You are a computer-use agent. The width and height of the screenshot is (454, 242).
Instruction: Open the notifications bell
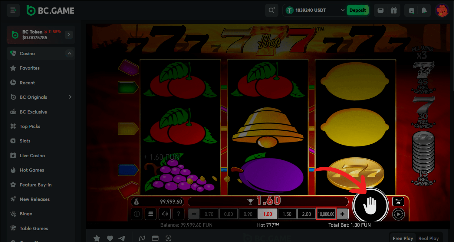coord(424,10)
